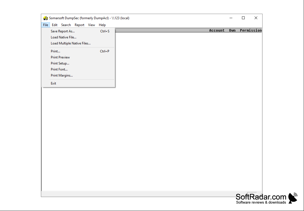The height and width of the screenshot is (211, 304).
Task: Open the View menu
Action: tap(91, 25)
